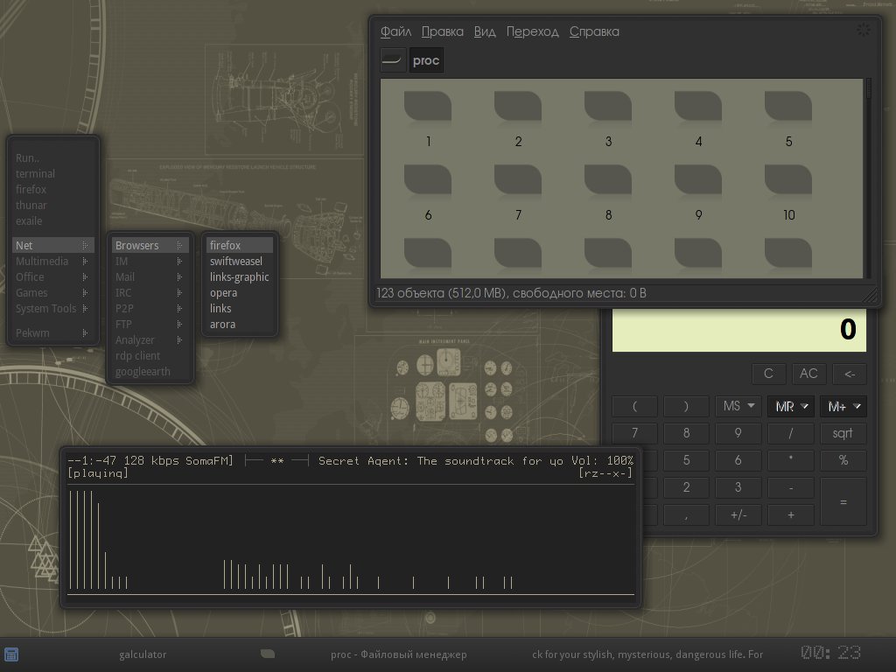
Task: Expand the Games submenu
Action: pos(52,292)
